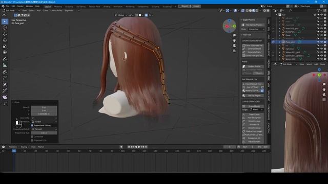Image resolution: width=328 pixels, height=184 pixels.
Task: Collapse the Jiggle Physics panel
Action: [242, 20]
